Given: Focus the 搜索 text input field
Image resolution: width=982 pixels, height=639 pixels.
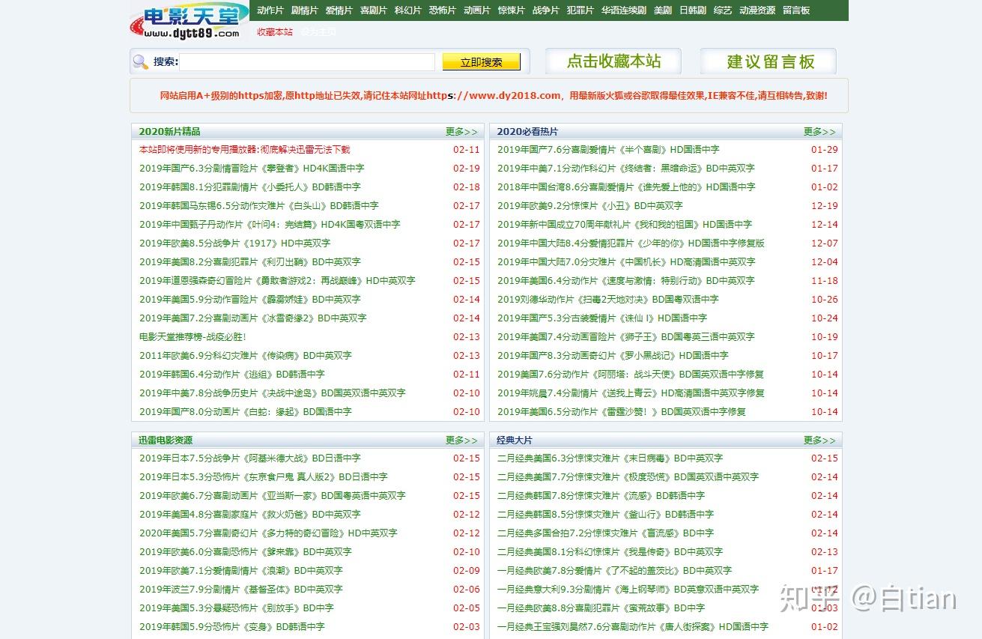Looking at the screenshot, I should [307, 62].
